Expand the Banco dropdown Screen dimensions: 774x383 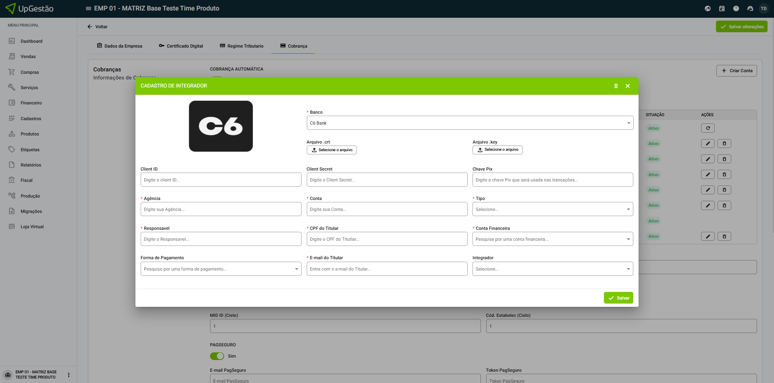click(470, 123)
